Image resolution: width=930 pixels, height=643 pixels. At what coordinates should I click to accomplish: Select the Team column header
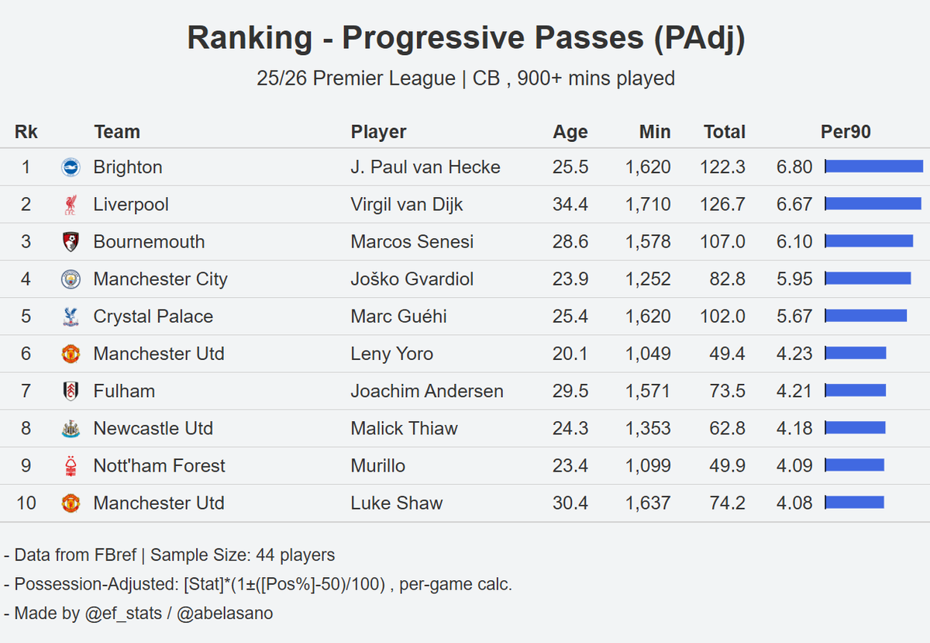[117, 132]
